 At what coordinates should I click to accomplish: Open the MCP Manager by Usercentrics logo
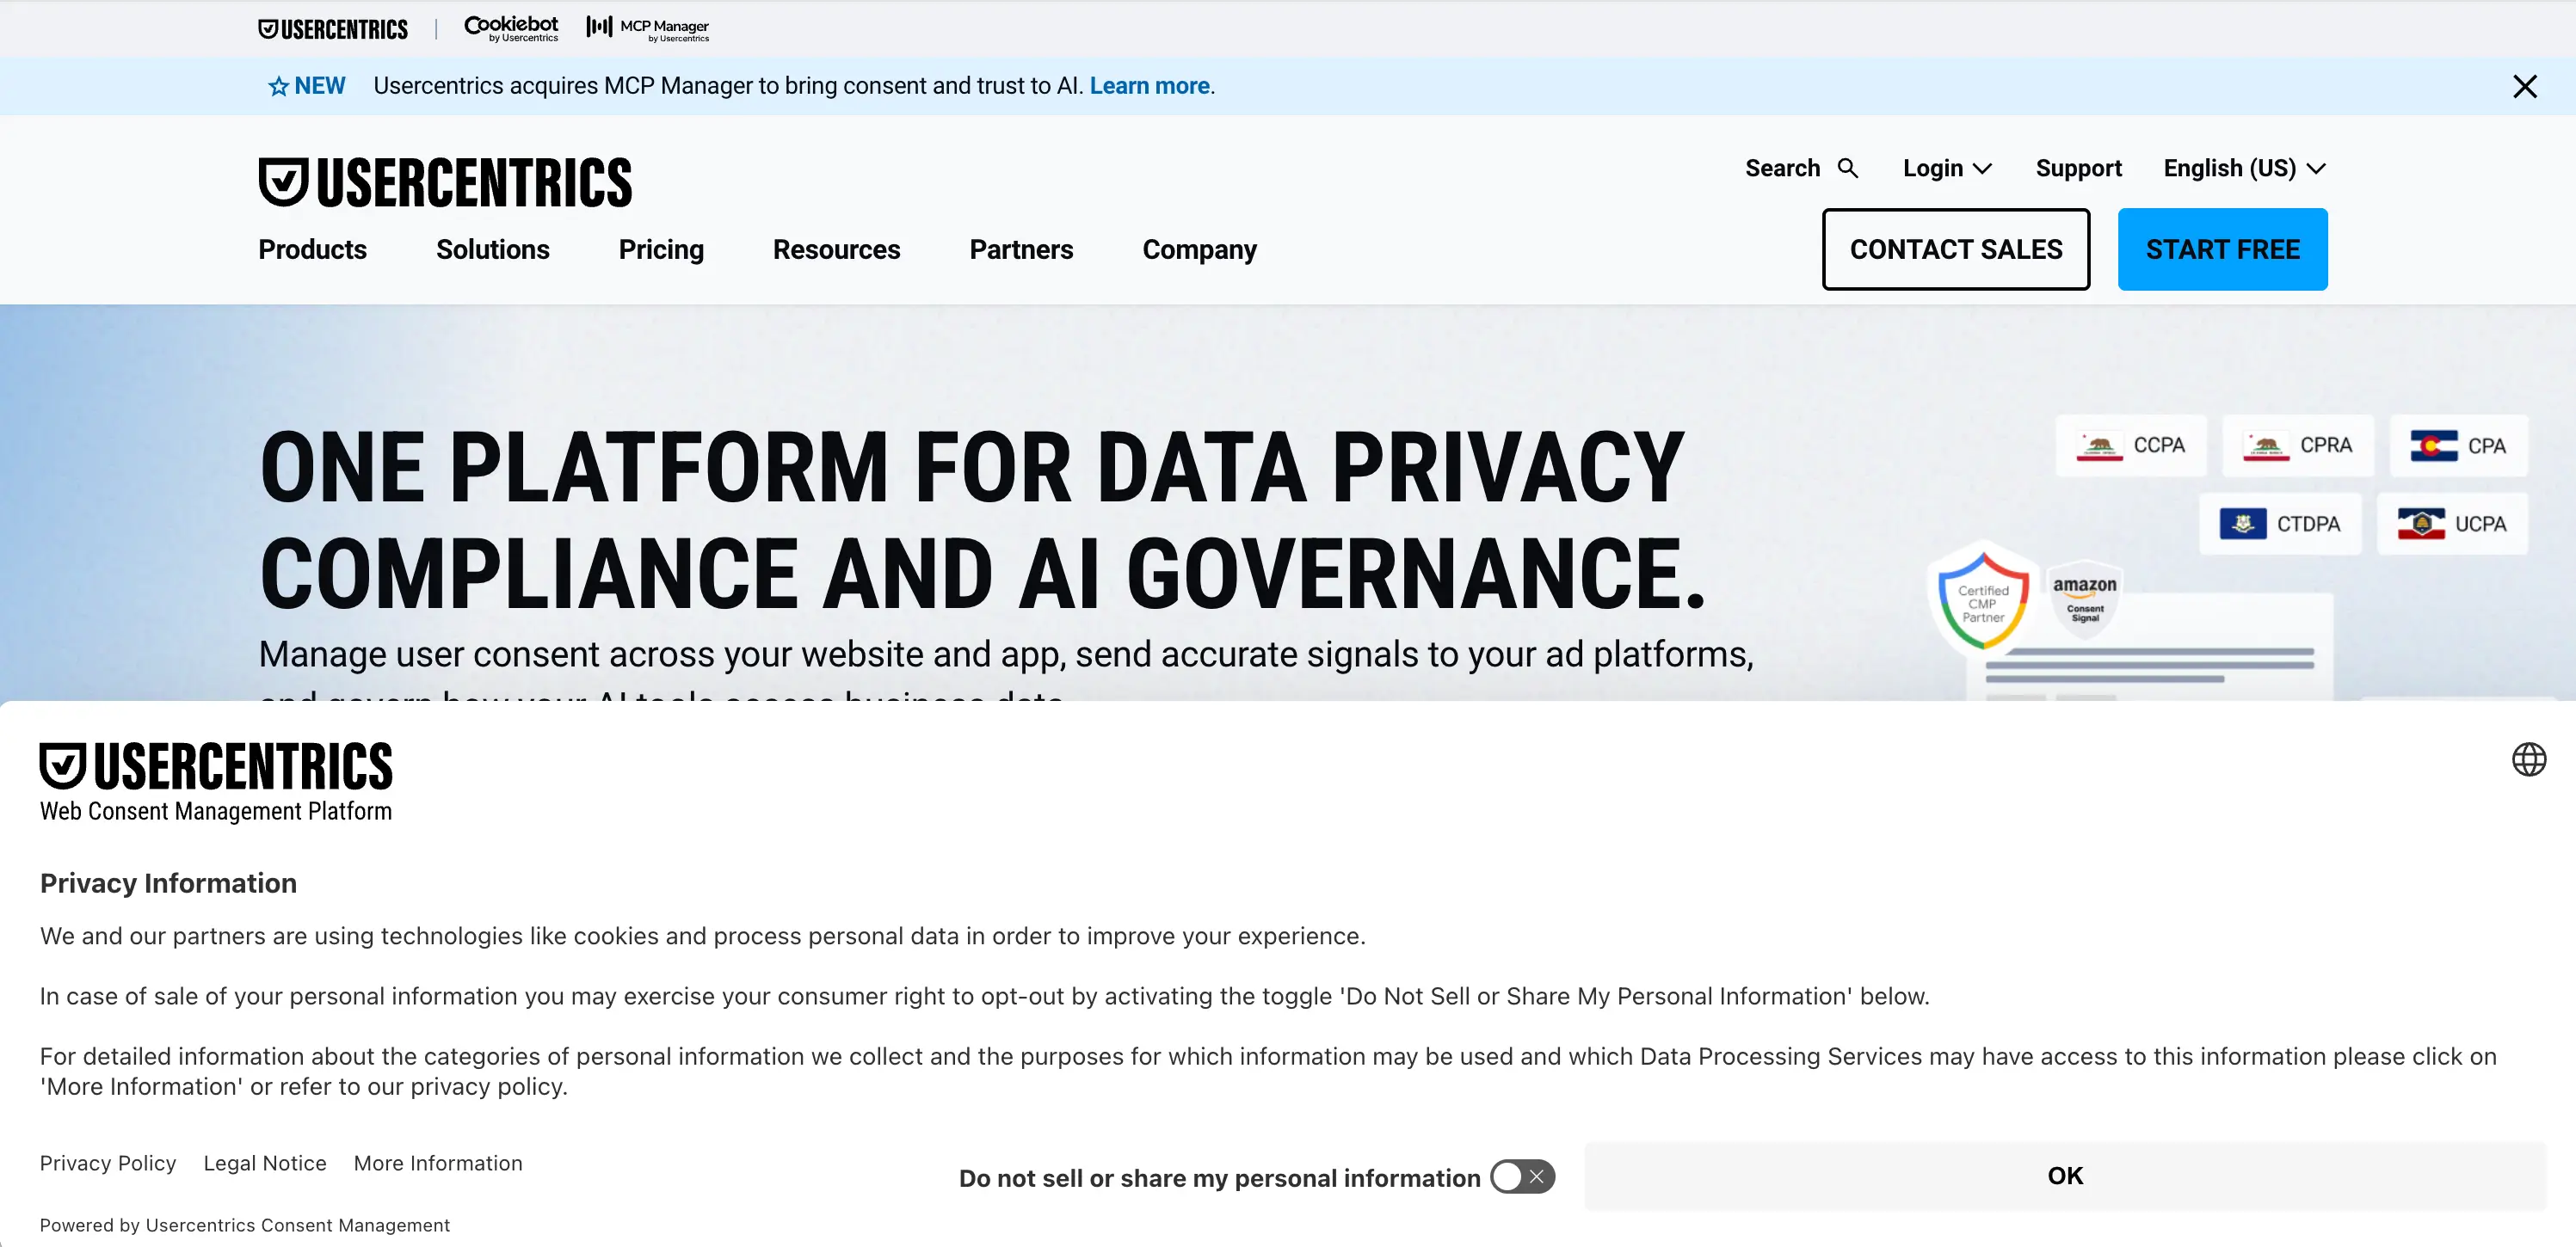coord(648,28)
